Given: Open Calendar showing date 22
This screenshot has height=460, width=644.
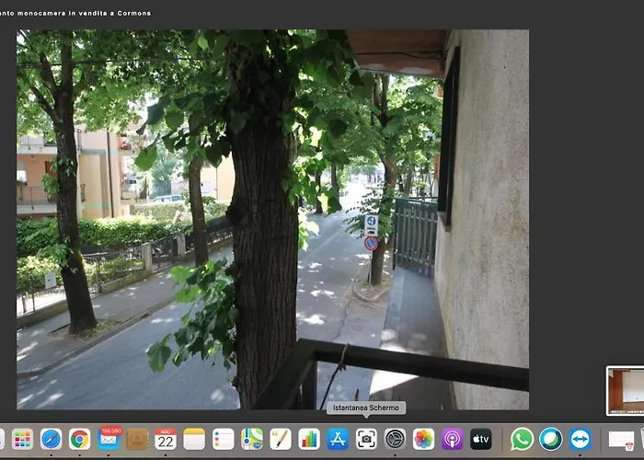Looking at the screenshot, I should (166, 440).
